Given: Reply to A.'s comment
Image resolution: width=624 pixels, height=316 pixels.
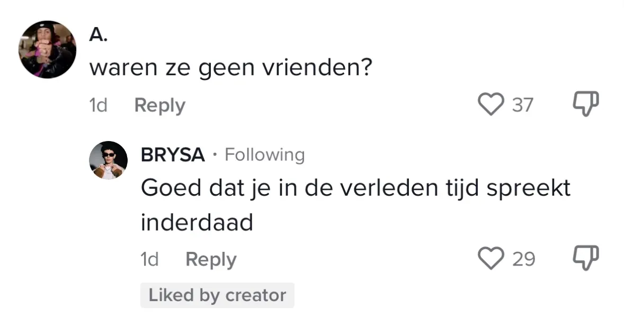Looking at the screenshot, I should coord(159,105).
